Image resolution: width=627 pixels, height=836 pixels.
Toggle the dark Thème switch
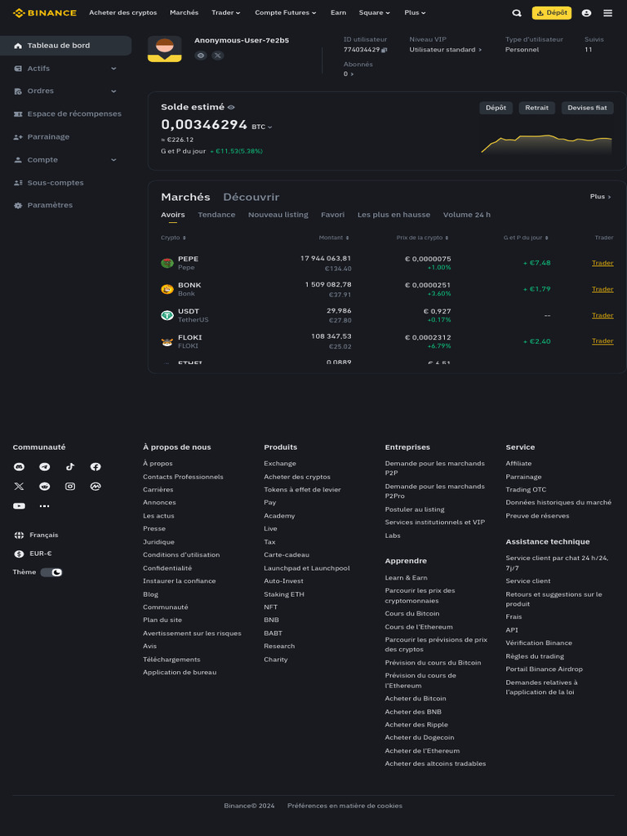tap(51, 572)
